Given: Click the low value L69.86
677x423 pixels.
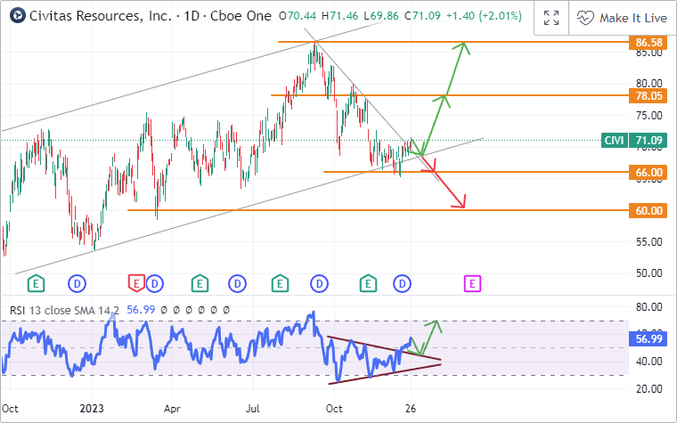Looking at the screenshot, I should (381, 16).
